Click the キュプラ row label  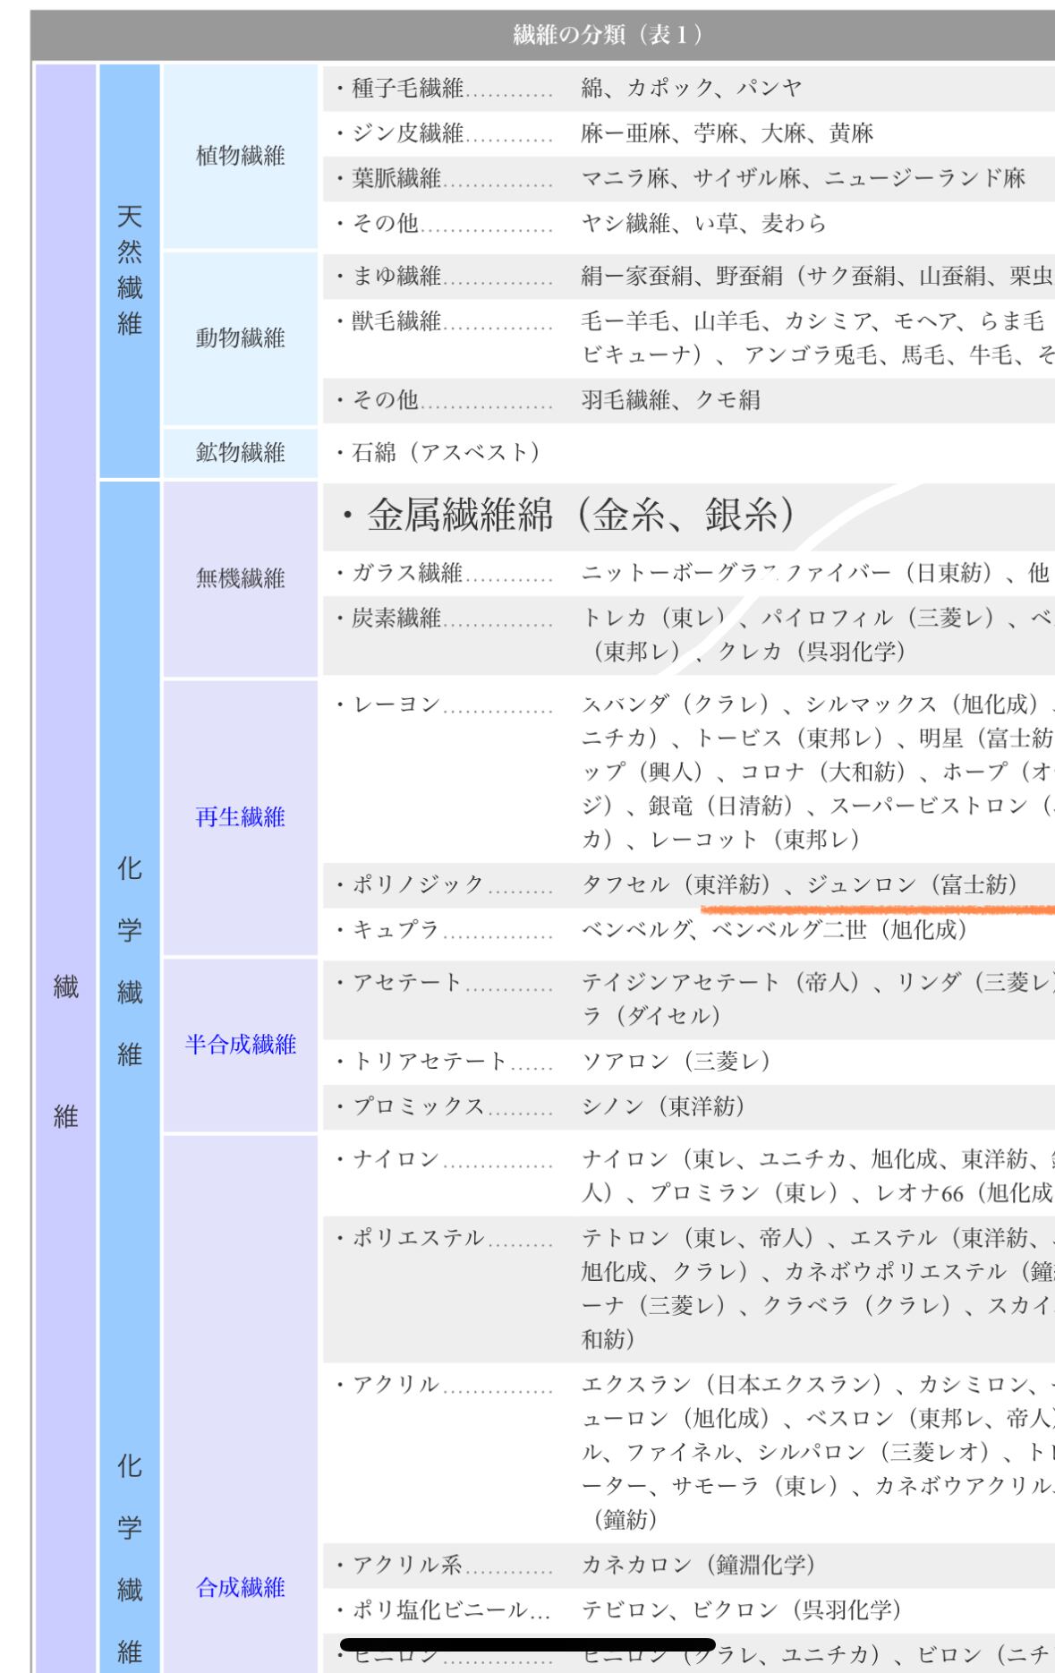[396, 929]
